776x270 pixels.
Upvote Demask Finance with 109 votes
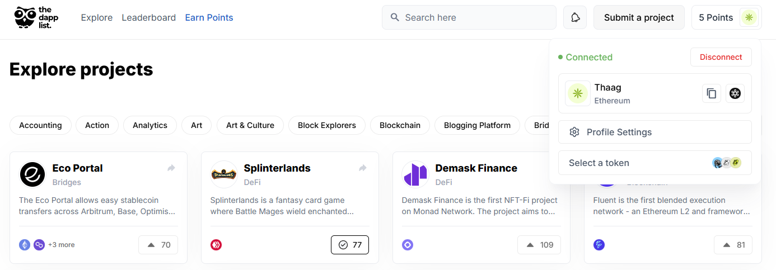point(539,245)
